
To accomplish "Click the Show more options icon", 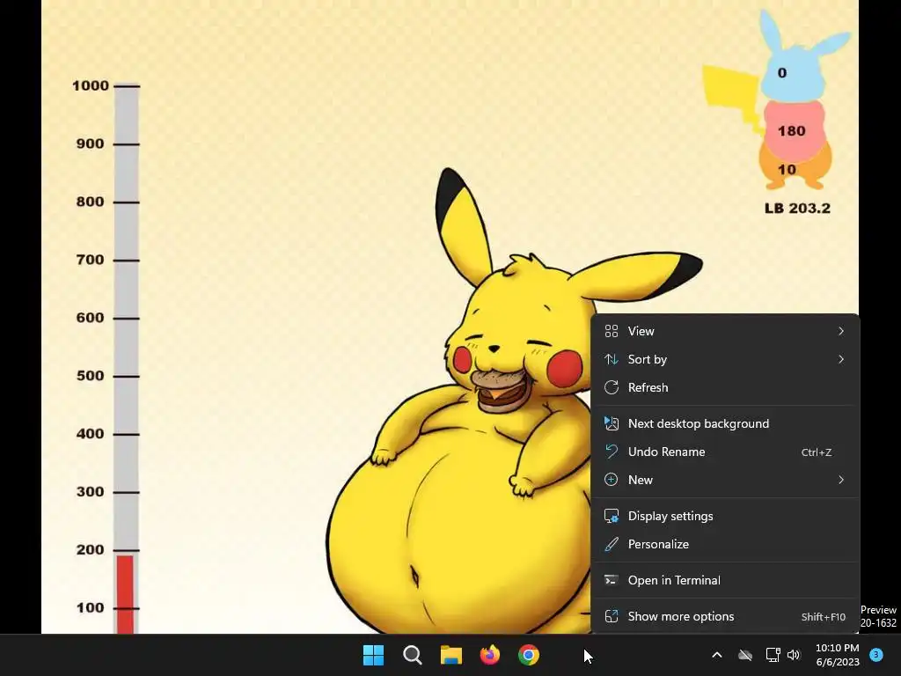I will tap(612, 617).
